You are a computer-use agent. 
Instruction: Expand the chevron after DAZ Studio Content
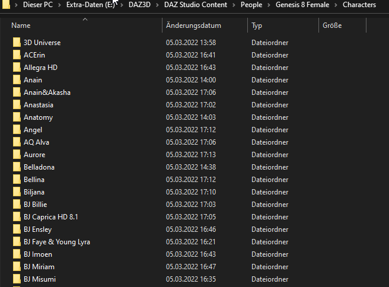pos(234,5)
